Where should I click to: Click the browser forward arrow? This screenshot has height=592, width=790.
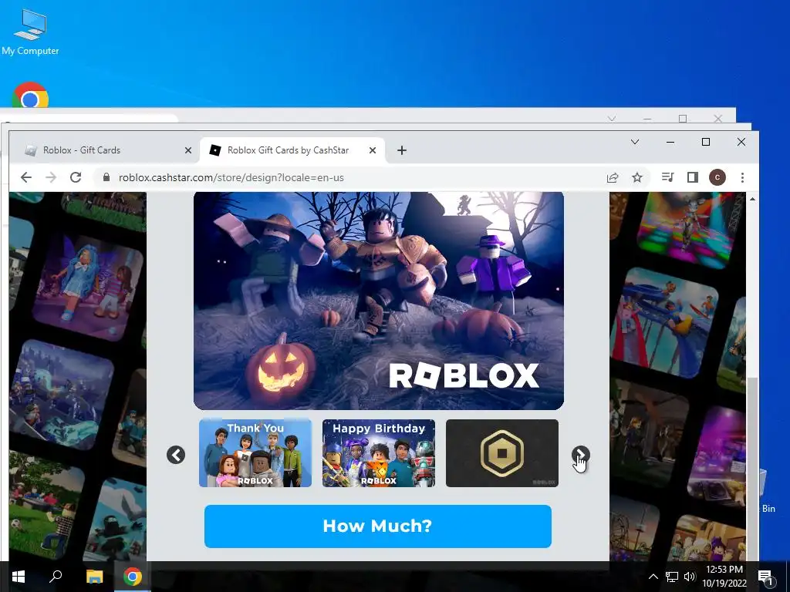pyautogui.click(x=51, y=177)
